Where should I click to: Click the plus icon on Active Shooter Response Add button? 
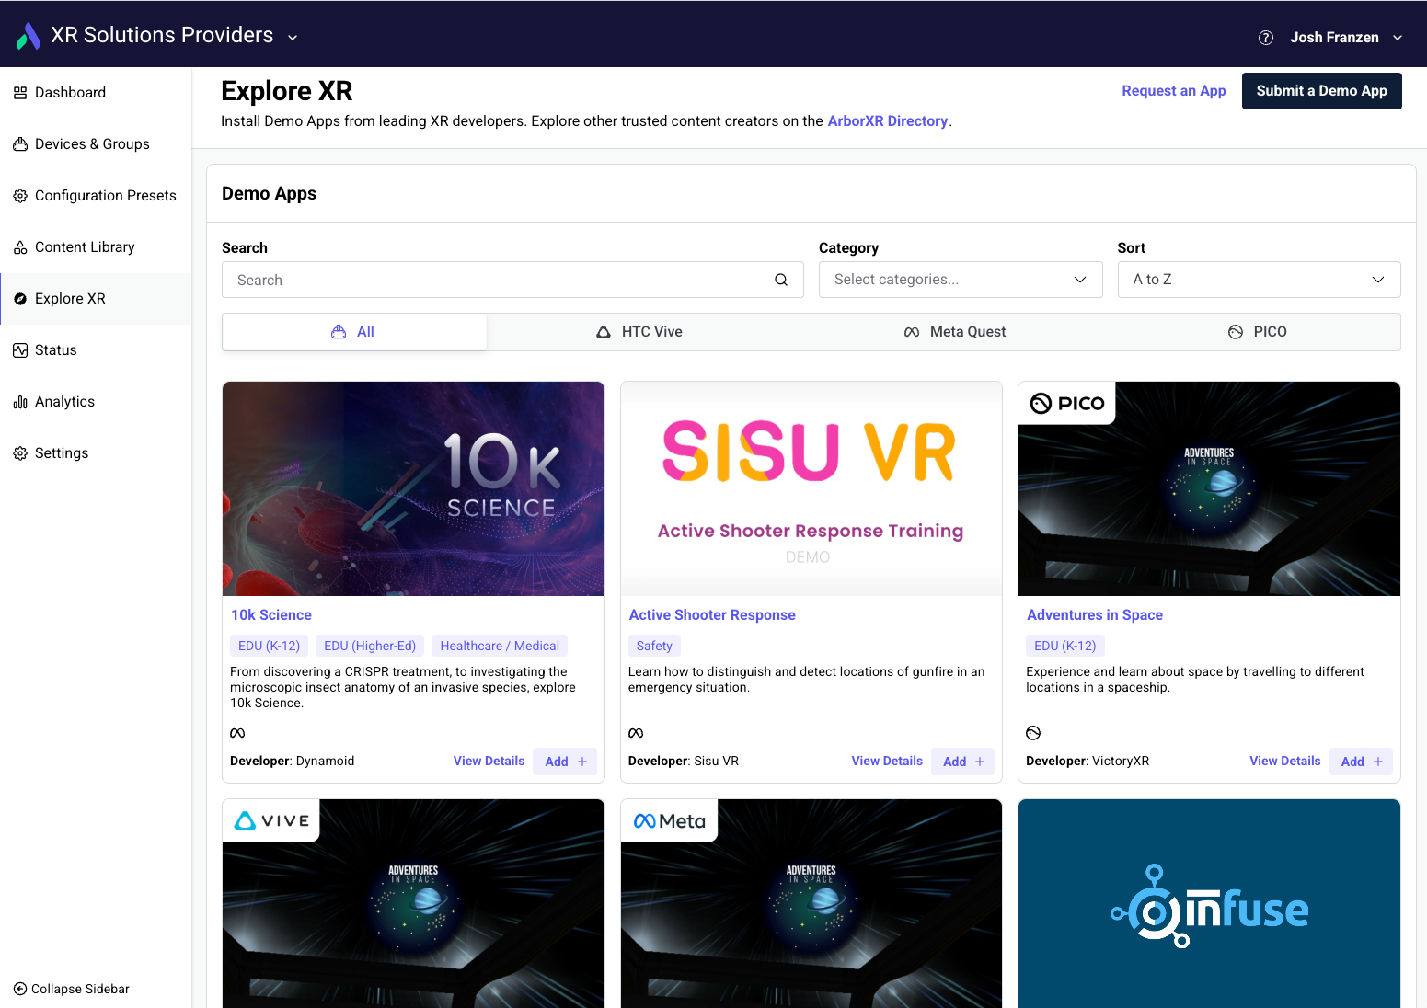980,762
